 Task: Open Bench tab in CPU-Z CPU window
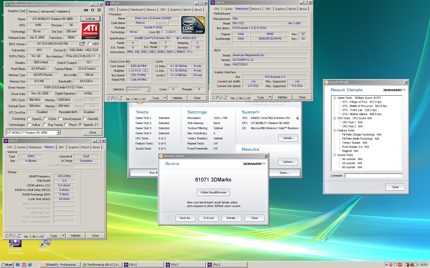click(187, 10)
